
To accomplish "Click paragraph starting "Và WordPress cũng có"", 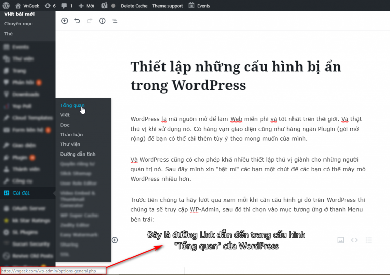I will pyautogui.click(x=248, y=169).
